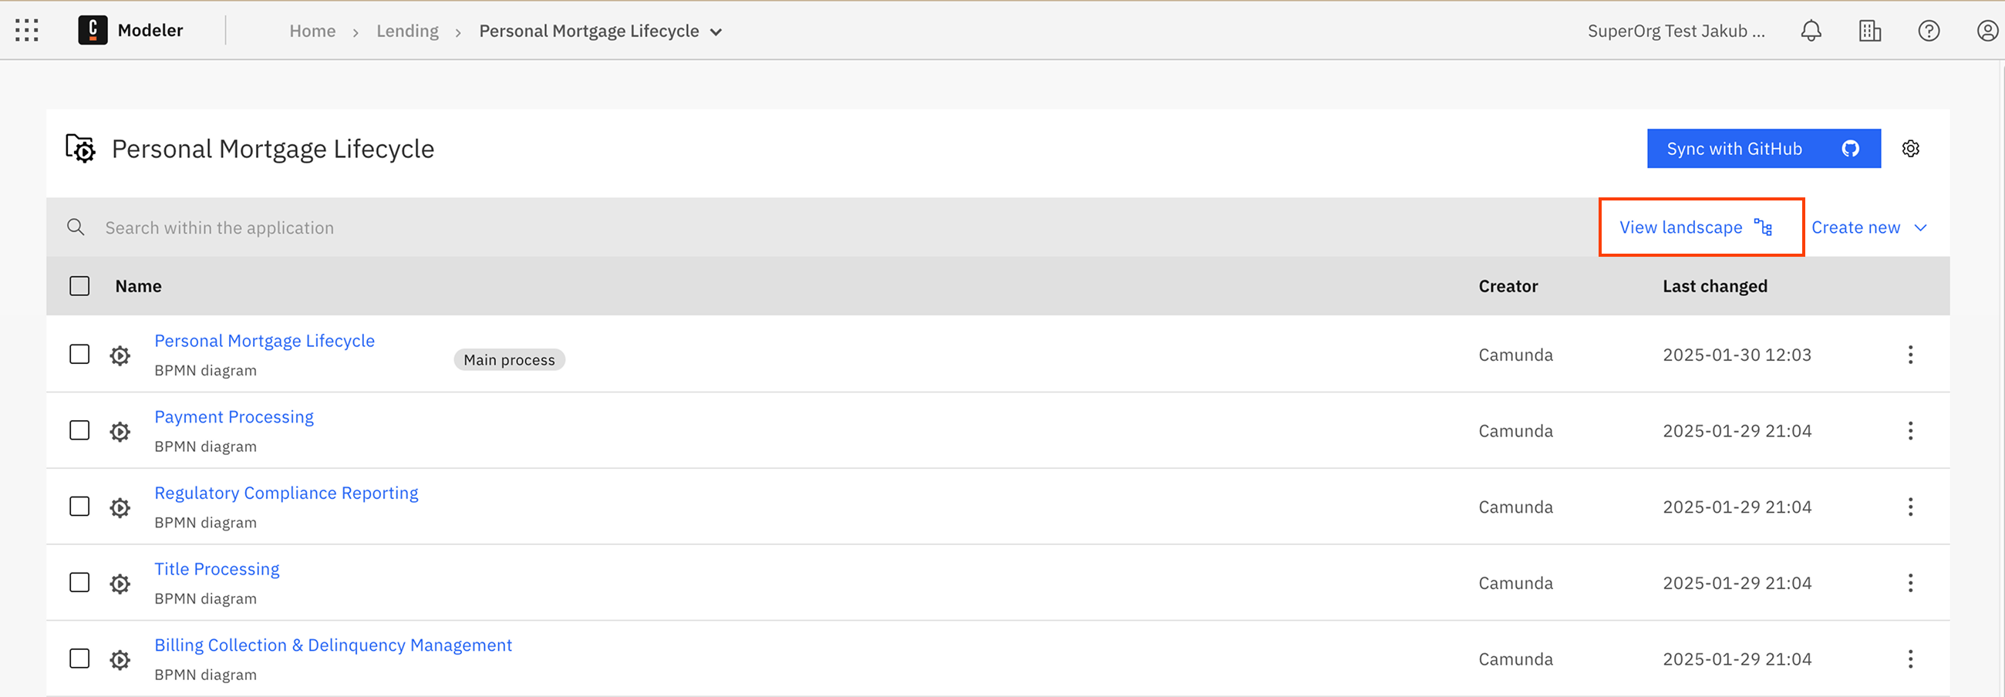The image size is (2005, 697).
Task: Open project settings via gear next to Sync button
Action: point(1912,148)
